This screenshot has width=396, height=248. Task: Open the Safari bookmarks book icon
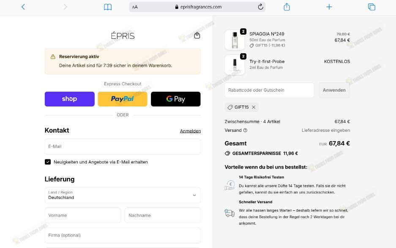click(x=108, y=7)
